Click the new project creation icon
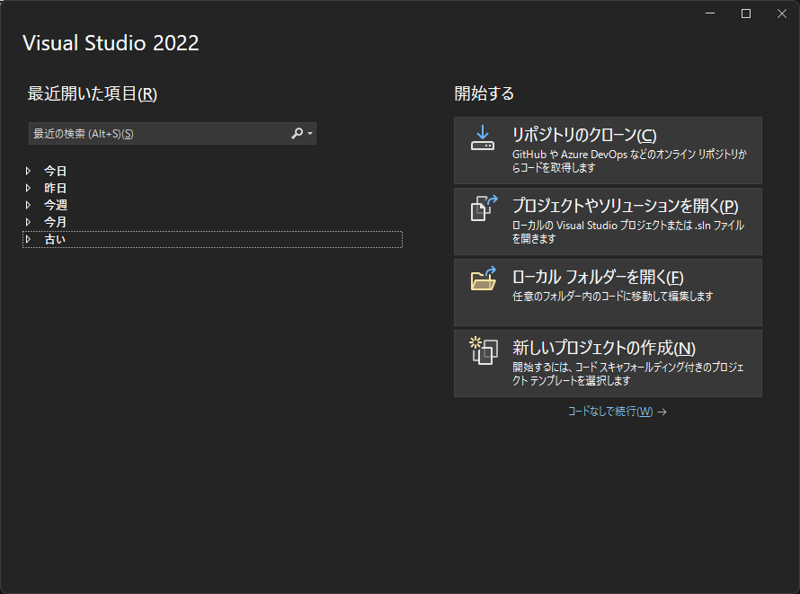 coord(484,350)
